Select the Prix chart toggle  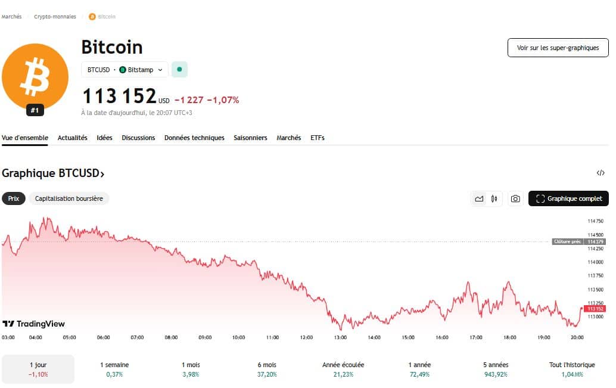coord(14,198)
